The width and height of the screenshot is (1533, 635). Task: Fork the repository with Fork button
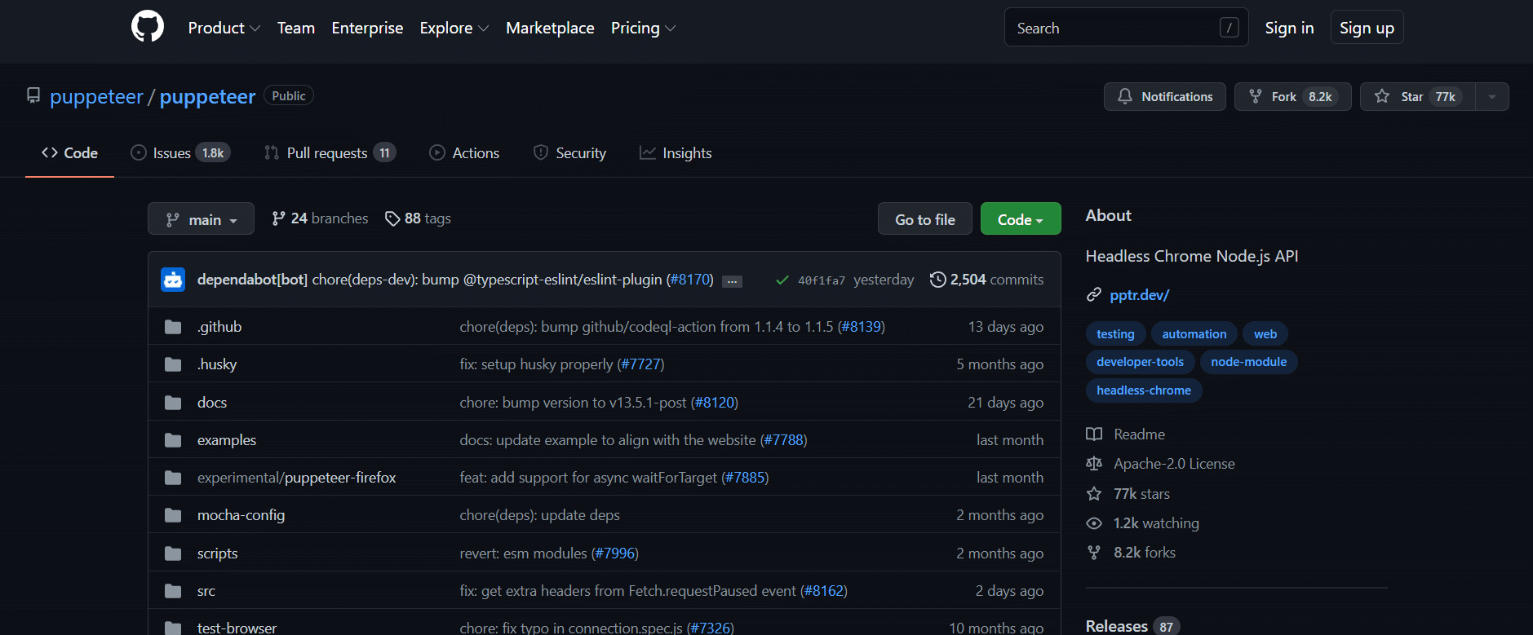click(1292, 96)
